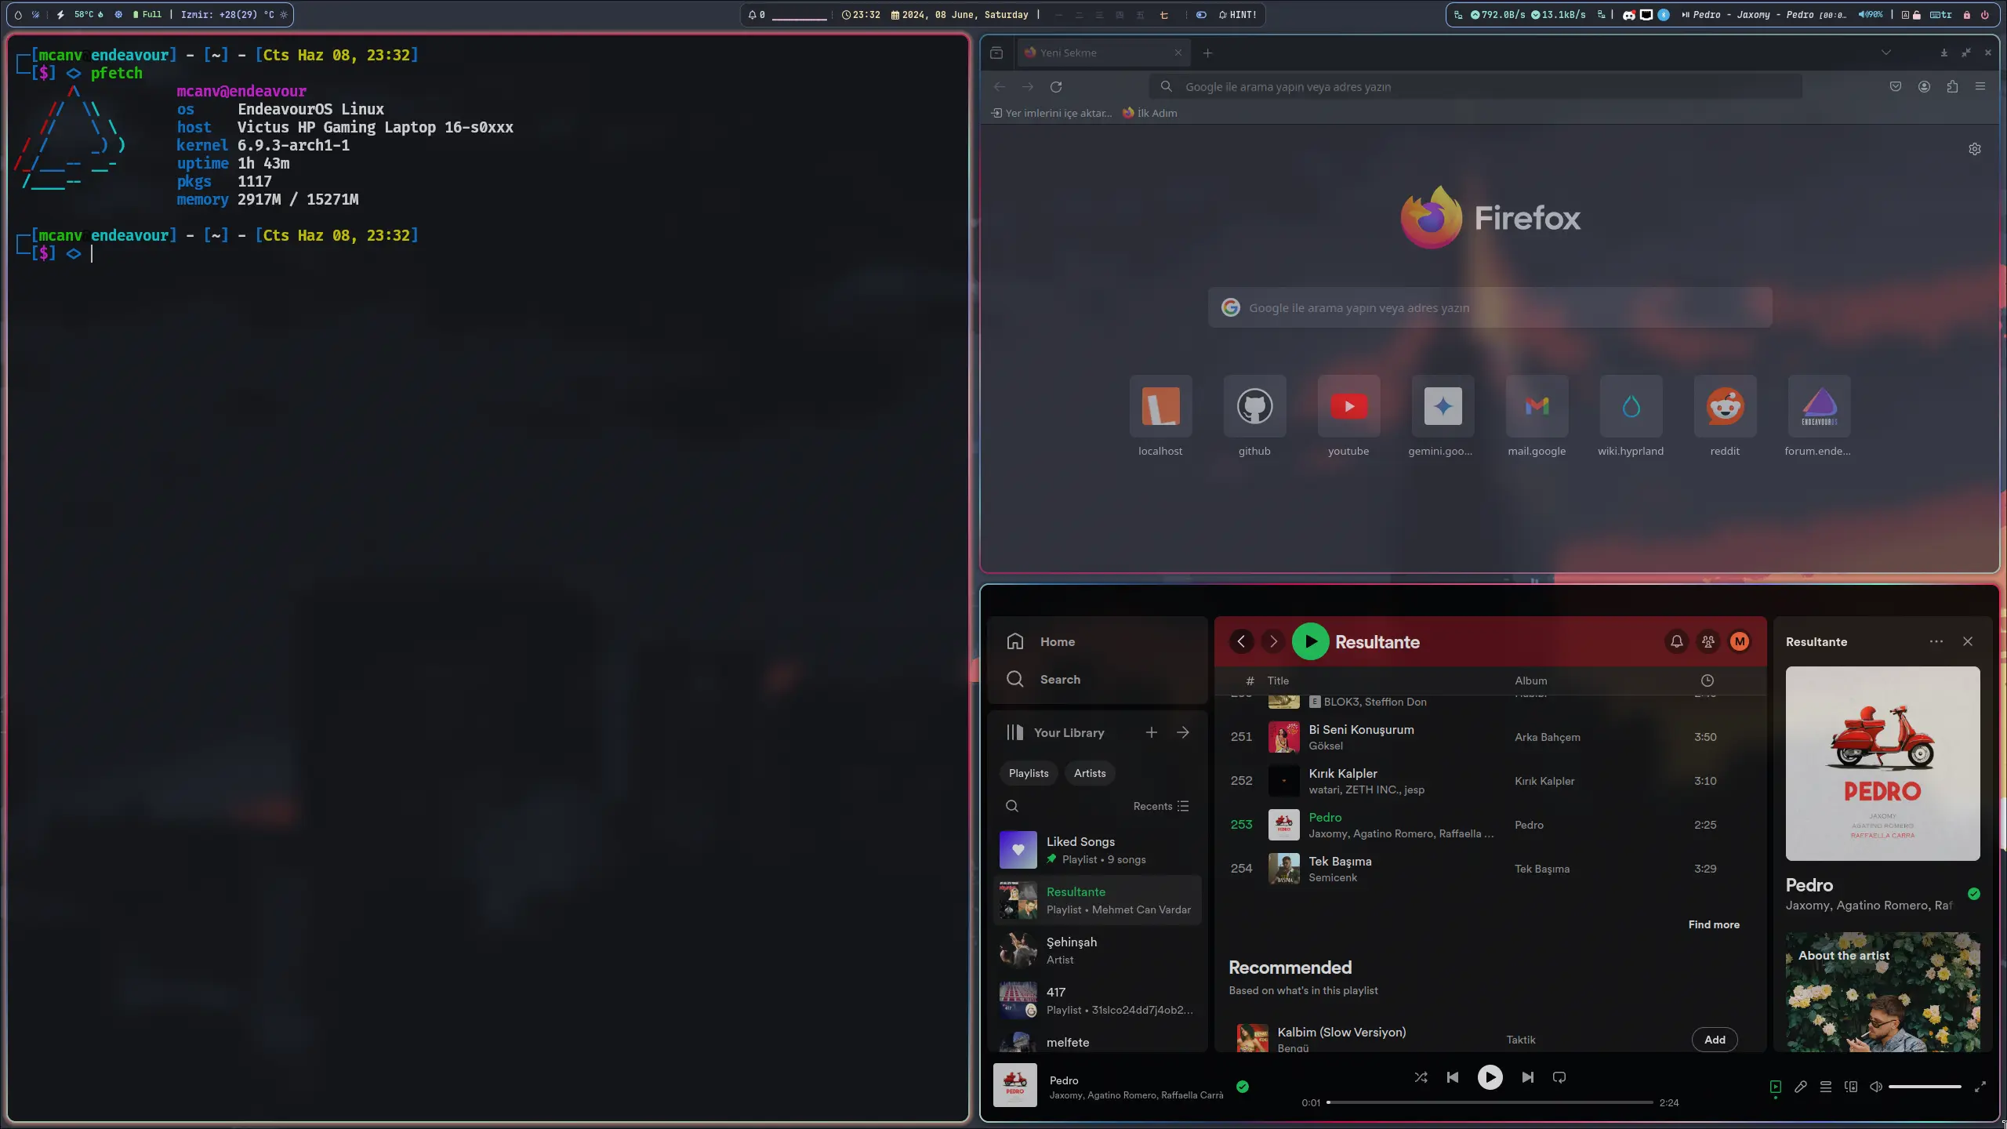The height and width of the screenshot is (1129, 2007).
Task: Go forward in Spotify navigation
Action: tap(1273, 641)
